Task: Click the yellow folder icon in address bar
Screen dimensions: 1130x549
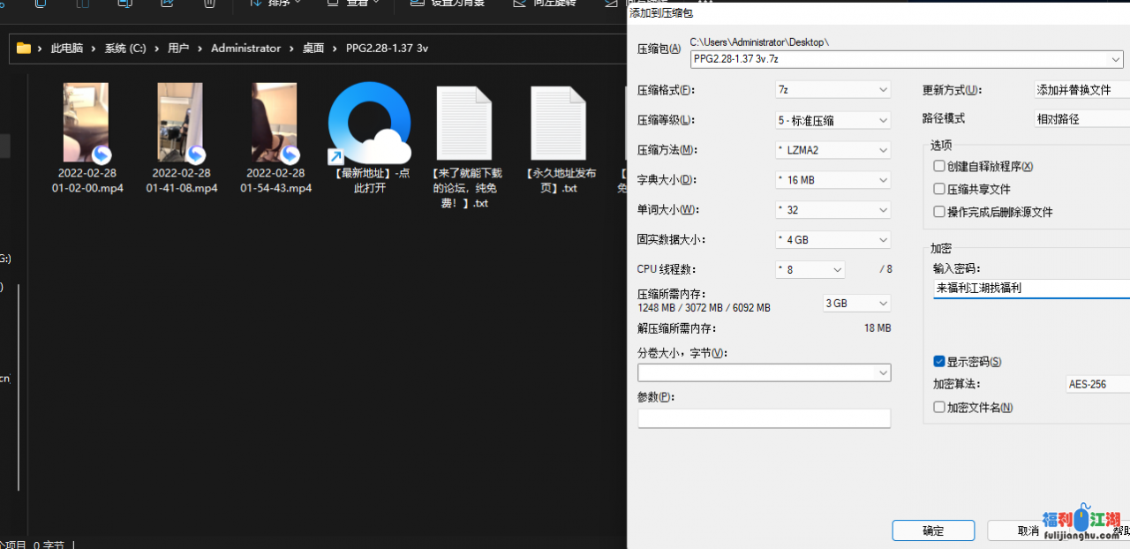Action: coord(24,49)
